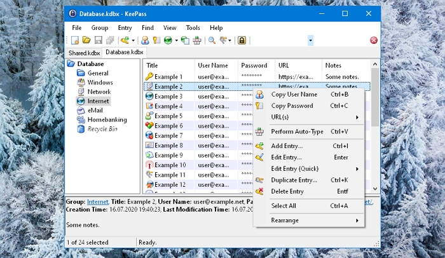
Task: Select the Recycle Bin group
Action: [102, 129]
